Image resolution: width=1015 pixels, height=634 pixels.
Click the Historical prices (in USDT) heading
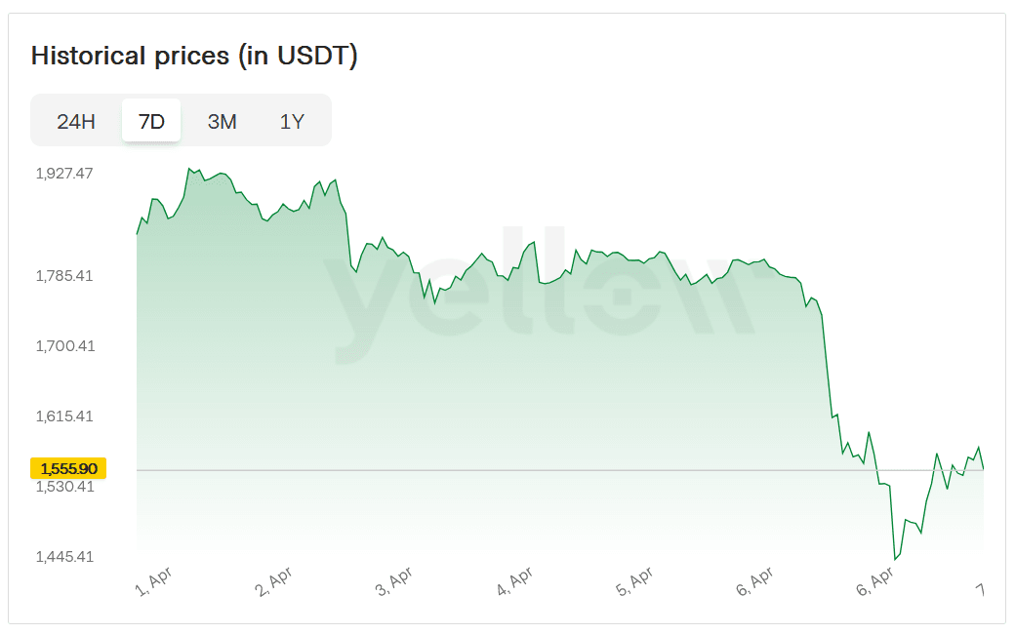[194, 56]
